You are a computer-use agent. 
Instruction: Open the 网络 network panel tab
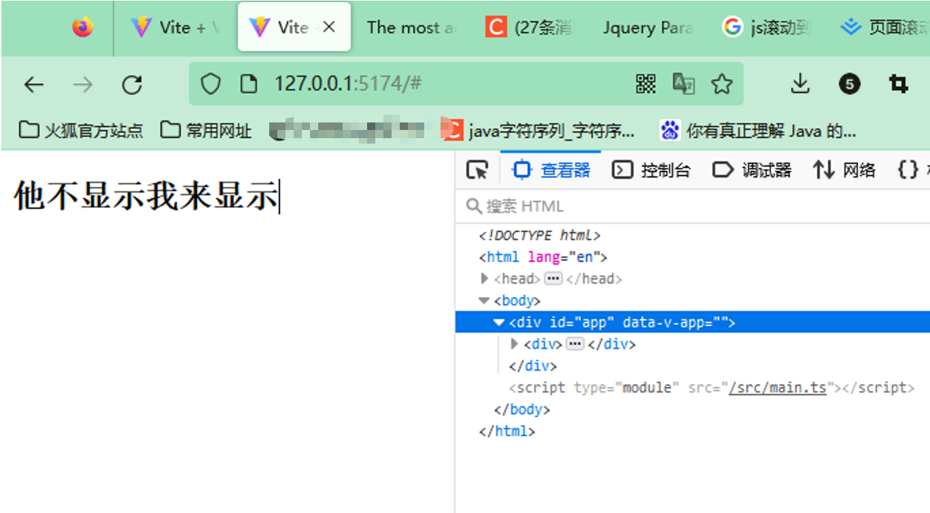click(x=844, y=170)
